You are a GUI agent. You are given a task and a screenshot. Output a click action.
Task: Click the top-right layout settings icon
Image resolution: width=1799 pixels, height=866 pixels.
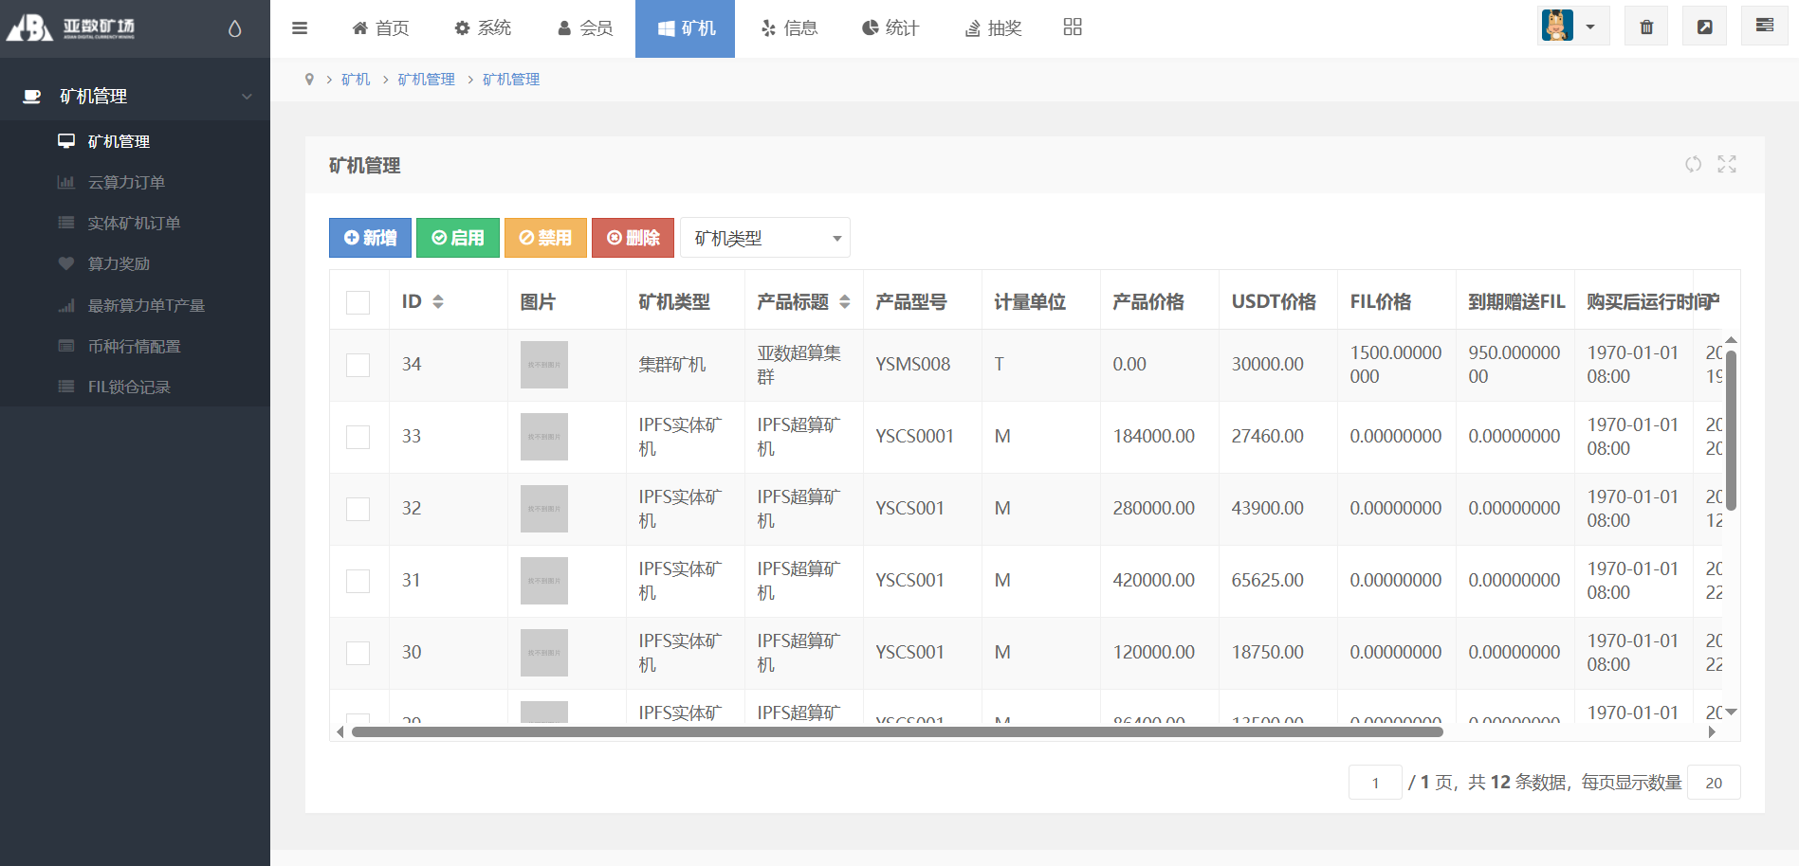click(x=1764, y=27)
